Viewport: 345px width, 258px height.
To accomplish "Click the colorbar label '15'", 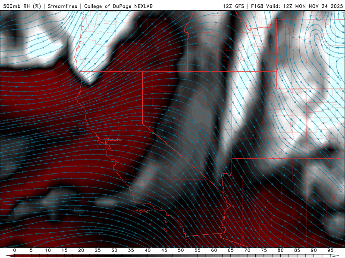I will 64,250.
